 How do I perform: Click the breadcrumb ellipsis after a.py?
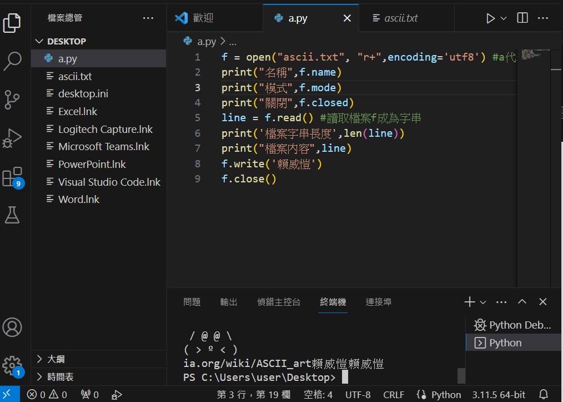pos(233,42)
